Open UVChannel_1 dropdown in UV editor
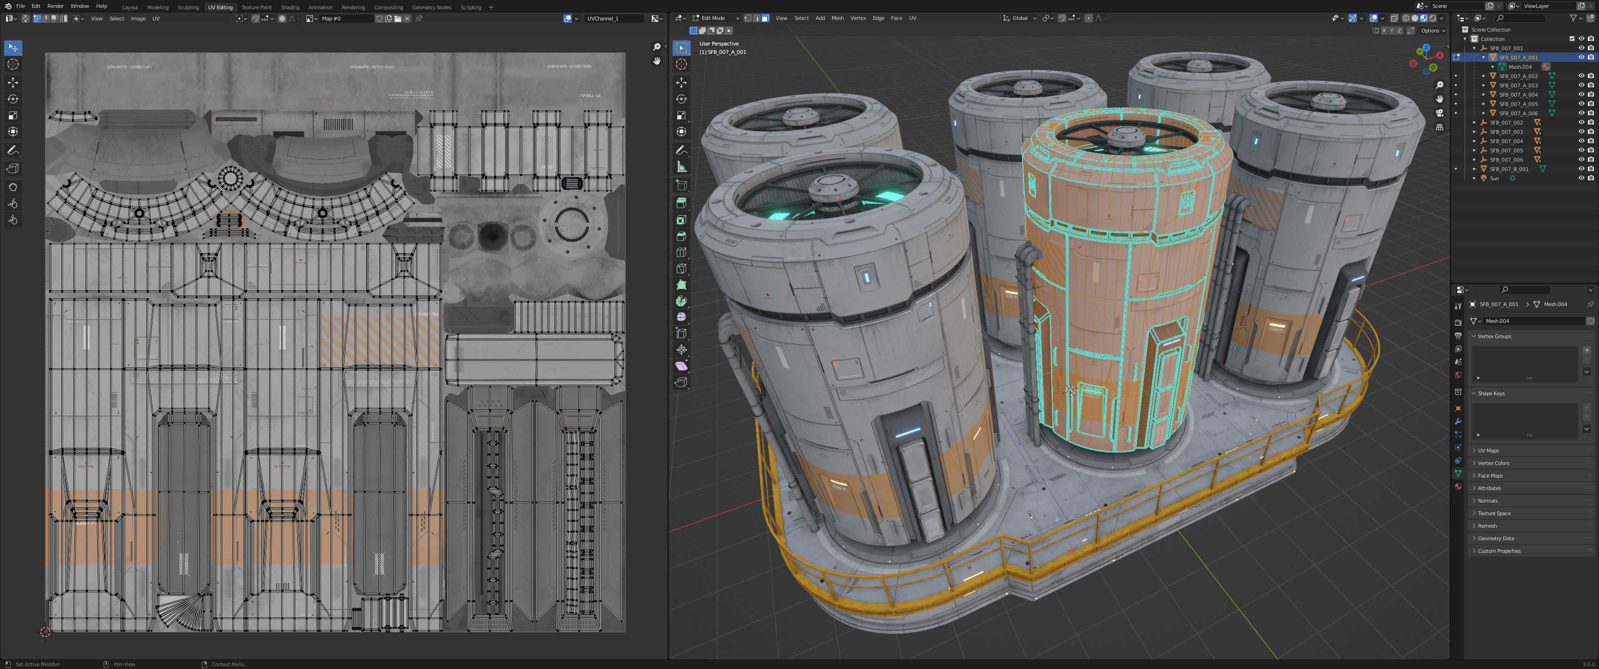This screenshot has height=669, width=1599. (x=615, y=19)
